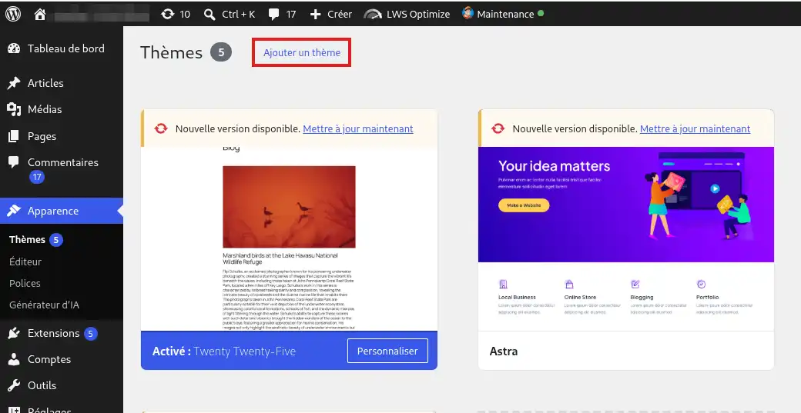801x413 pixels.
Task: Click the Astra theme name
Action: (503, 351)
